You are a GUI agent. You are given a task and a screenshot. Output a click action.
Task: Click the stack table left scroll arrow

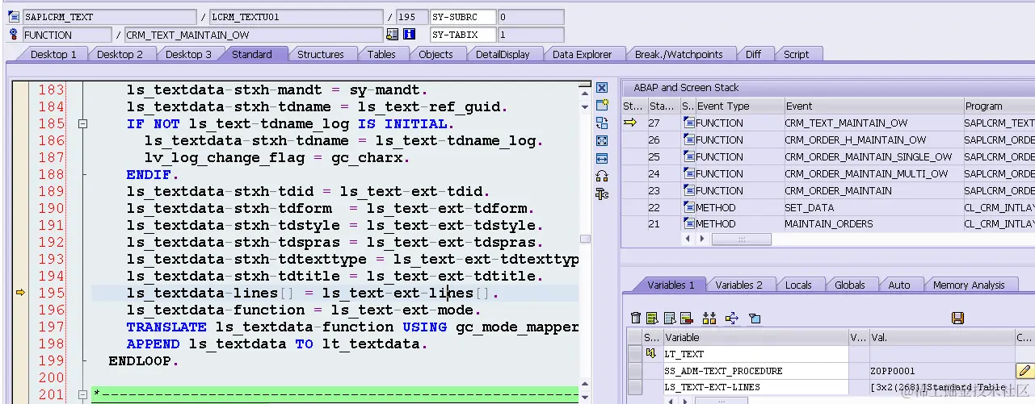tap(688, 239)
